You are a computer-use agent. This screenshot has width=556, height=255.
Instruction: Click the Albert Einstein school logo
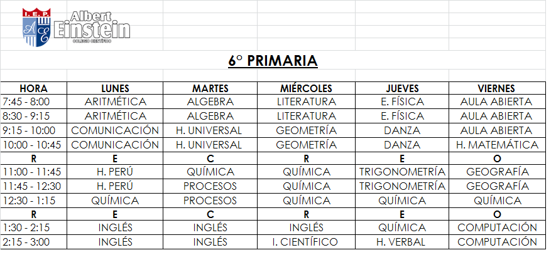(x=77, y=27)
